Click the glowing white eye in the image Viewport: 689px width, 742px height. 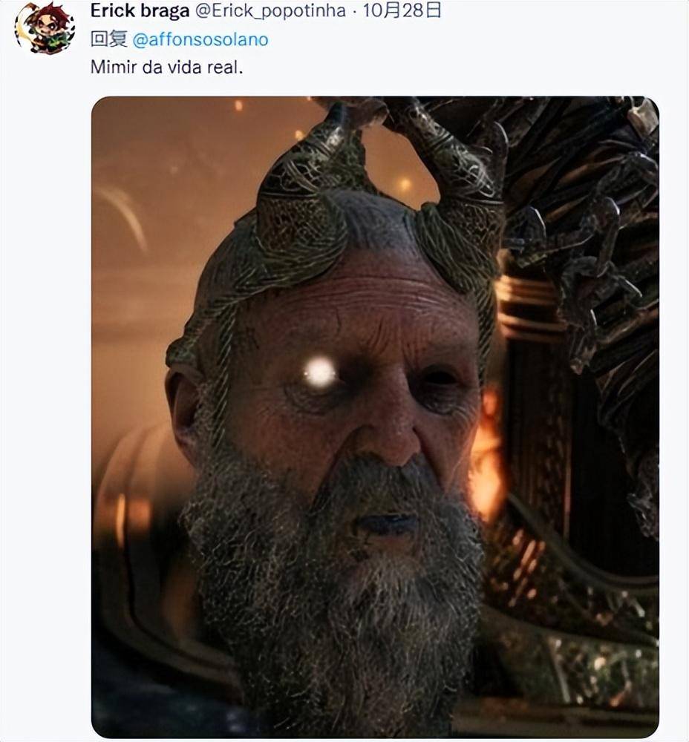[x=320, y=372]
